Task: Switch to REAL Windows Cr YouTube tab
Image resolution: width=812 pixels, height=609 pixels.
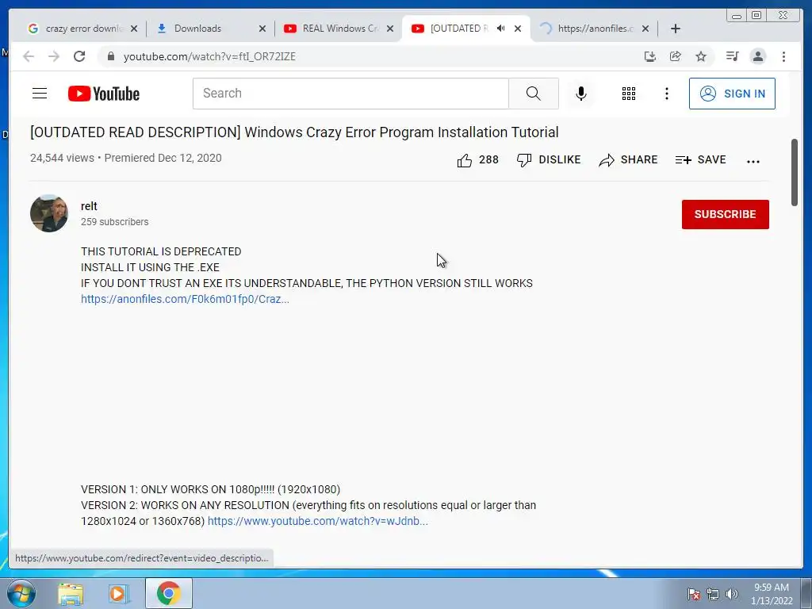Action: [339, 29]
